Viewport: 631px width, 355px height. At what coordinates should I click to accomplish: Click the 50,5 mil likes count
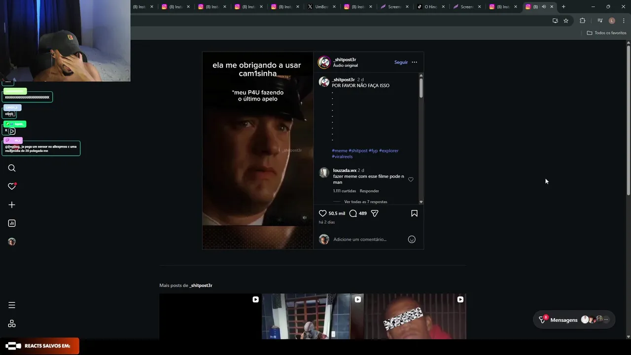[x=337, y=213]
